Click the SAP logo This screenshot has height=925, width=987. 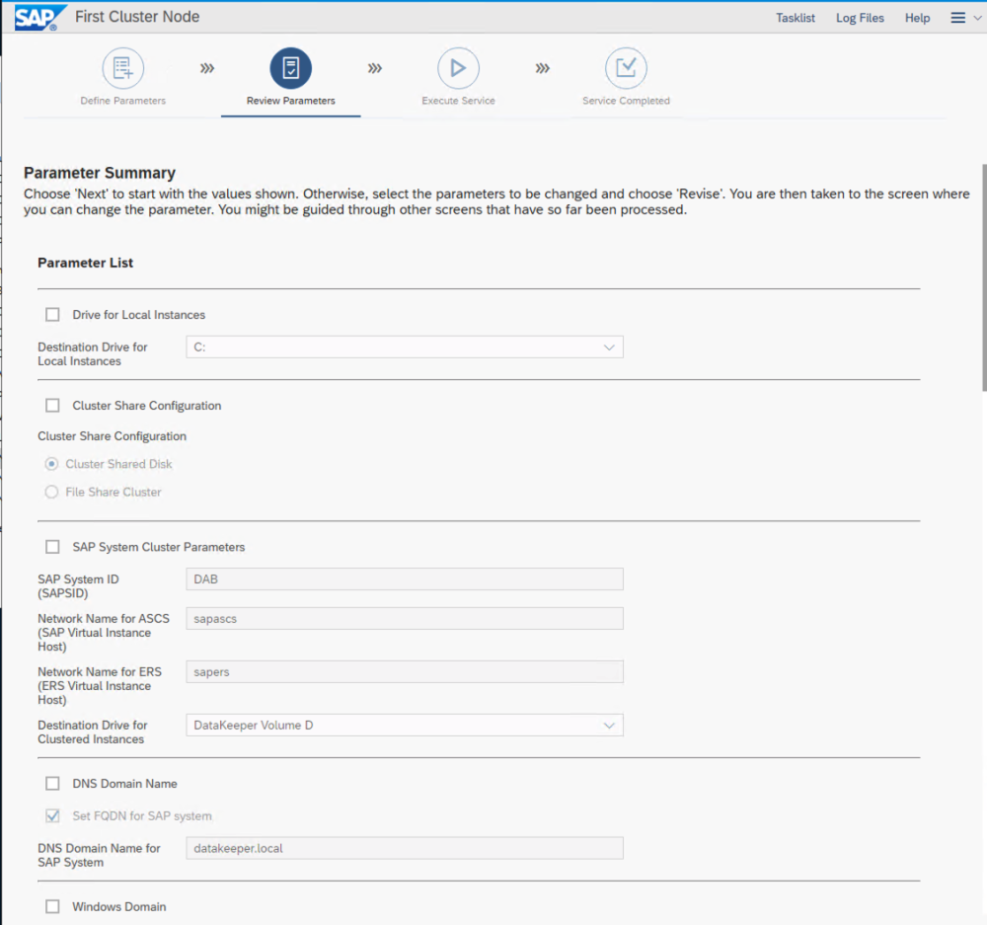(39, 17)
